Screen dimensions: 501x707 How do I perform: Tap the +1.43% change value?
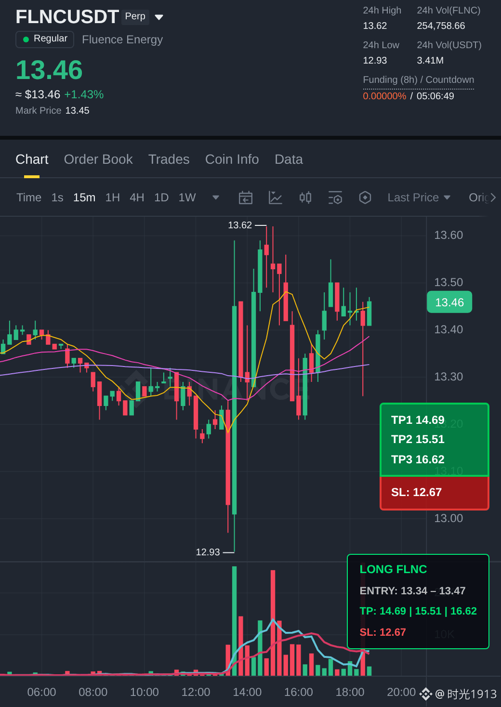coord(84,95)
